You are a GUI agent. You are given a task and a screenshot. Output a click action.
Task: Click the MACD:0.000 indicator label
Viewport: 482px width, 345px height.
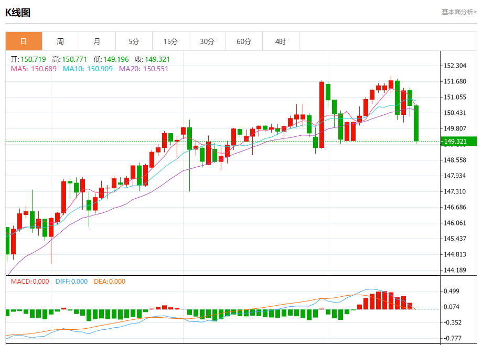pos(30,282)
